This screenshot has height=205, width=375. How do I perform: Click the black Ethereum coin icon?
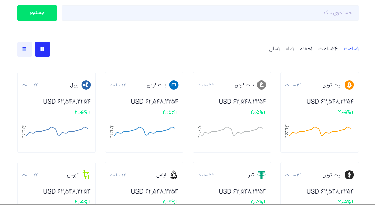(x=349, y=175)
